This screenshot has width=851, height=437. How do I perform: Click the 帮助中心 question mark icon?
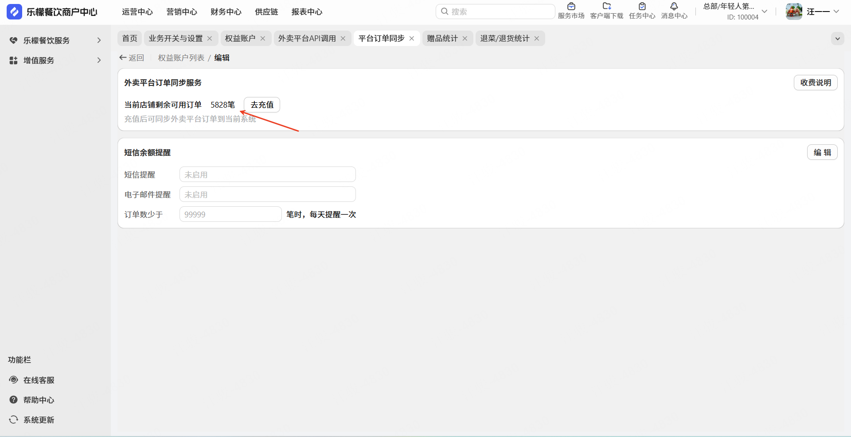14,400
